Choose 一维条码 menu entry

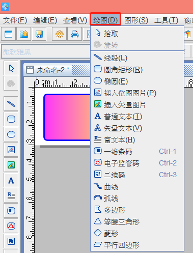(137, 151)
